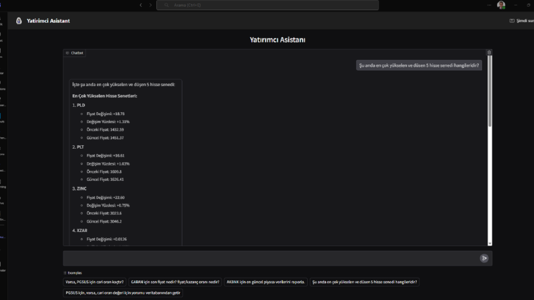This screenshot has width=534, height=300.
Task: Click the Şimdi sun button
Action: pos(521,21)
